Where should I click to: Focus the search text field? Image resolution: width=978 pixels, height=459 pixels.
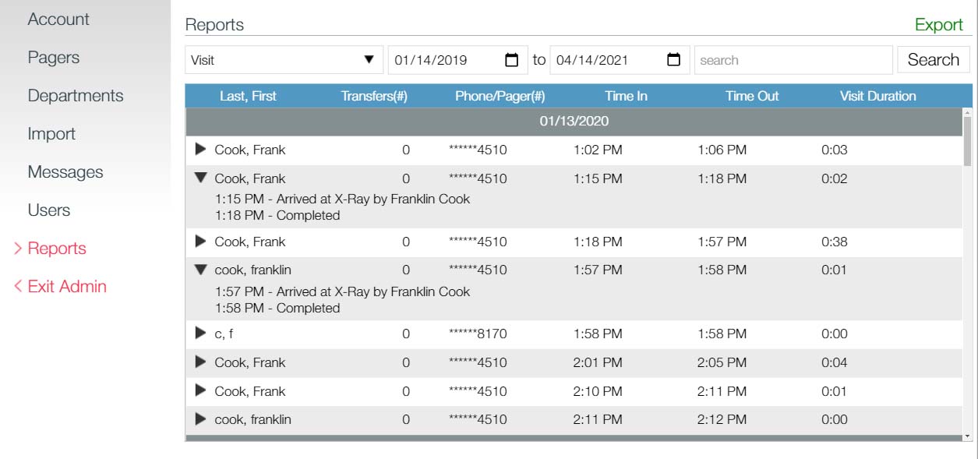pos(793,60)
